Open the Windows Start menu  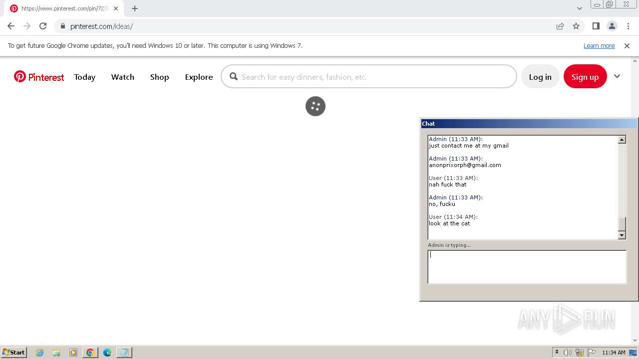[14, 353]
